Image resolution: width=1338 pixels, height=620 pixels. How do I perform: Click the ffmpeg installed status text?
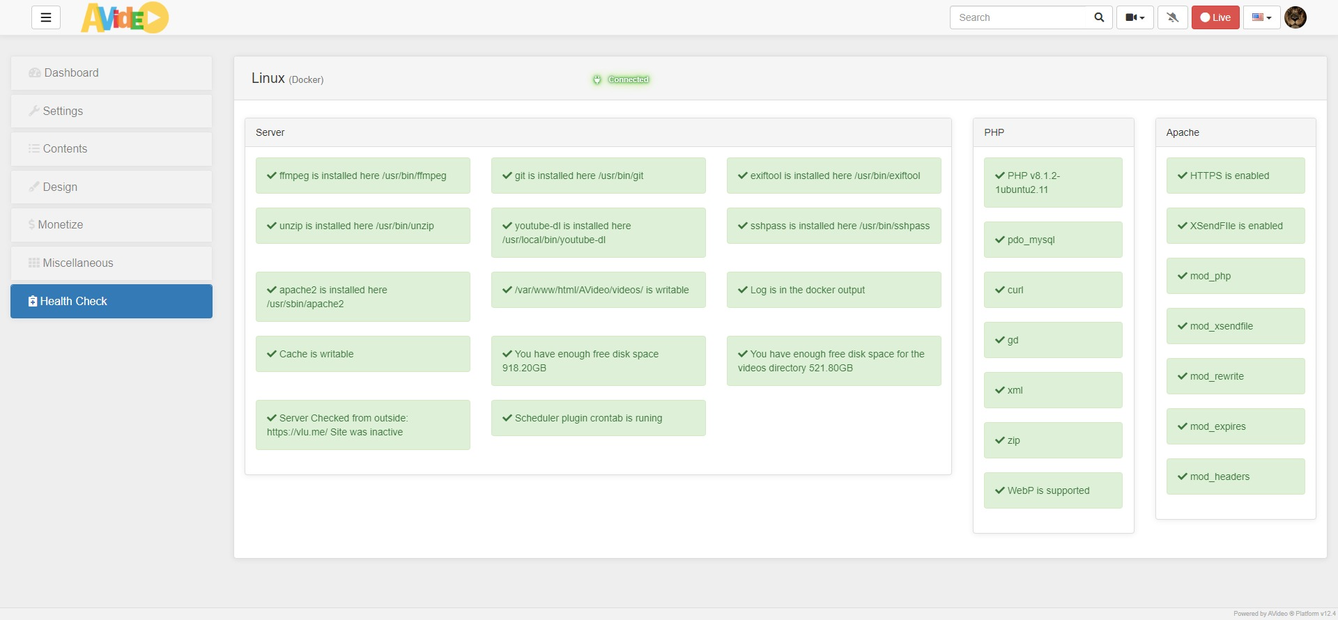click(x=362, y=176)
